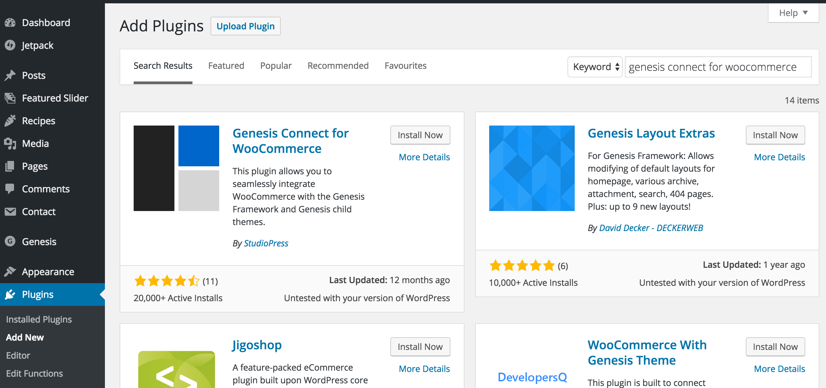
Task: Open the Genesis settings menu
Action: coord(52,241)
